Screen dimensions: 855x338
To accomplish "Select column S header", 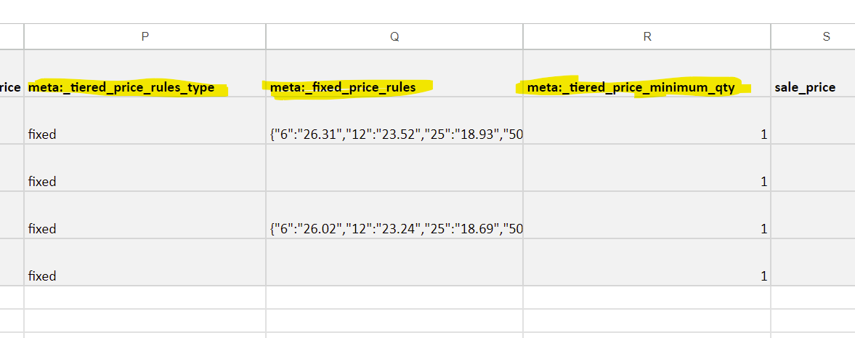I will coord(813,36).
